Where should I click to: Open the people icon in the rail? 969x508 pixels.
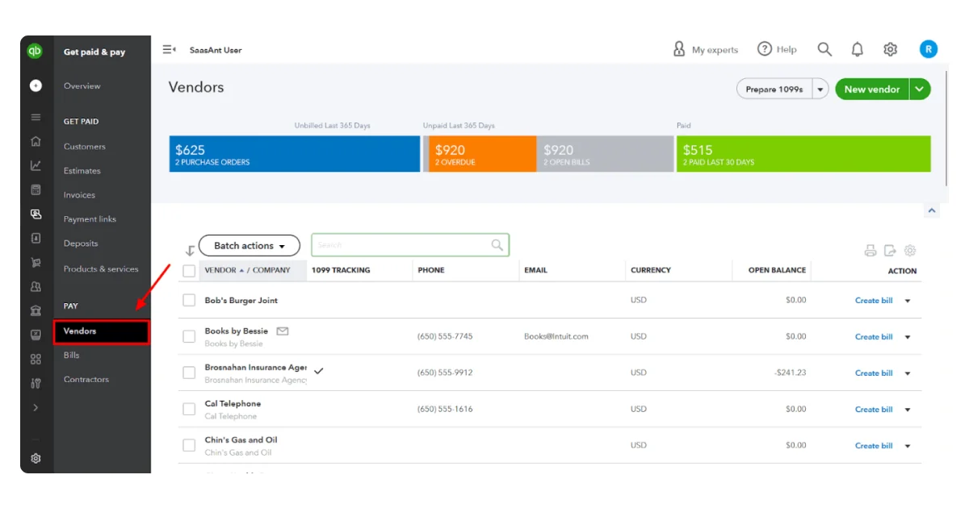tap(36, 286)
